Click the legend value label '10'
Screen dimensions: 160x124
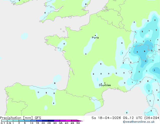click(32, 123)
